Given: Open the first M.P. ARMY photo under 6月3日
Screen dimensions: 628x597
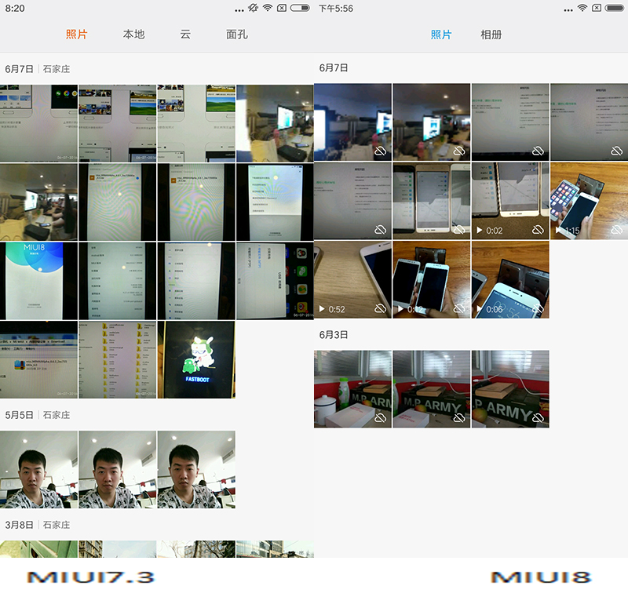Looking at the screenshot, I should click(x=352, y=389).
